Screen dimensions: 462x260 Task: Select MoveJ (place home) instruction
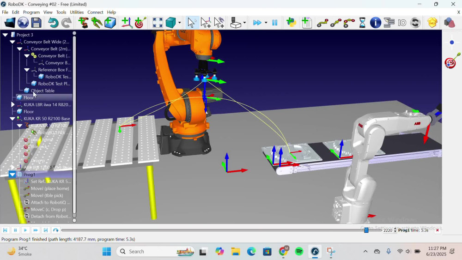click(50, 188)
